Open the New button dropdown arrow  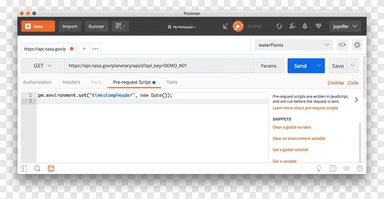51,26
